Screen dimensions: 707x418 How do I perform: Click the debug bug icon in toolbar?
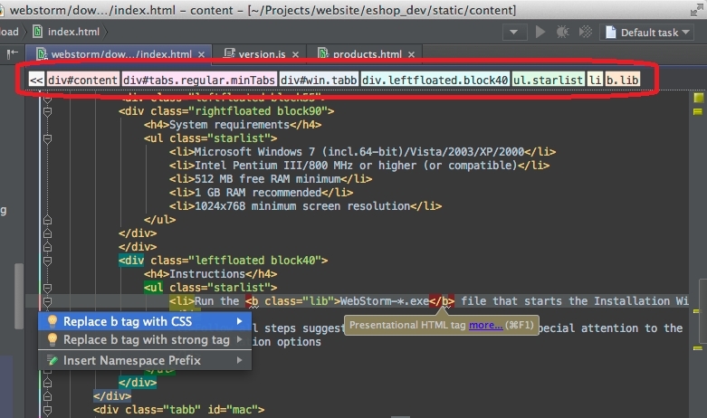[x=562, y=32]
